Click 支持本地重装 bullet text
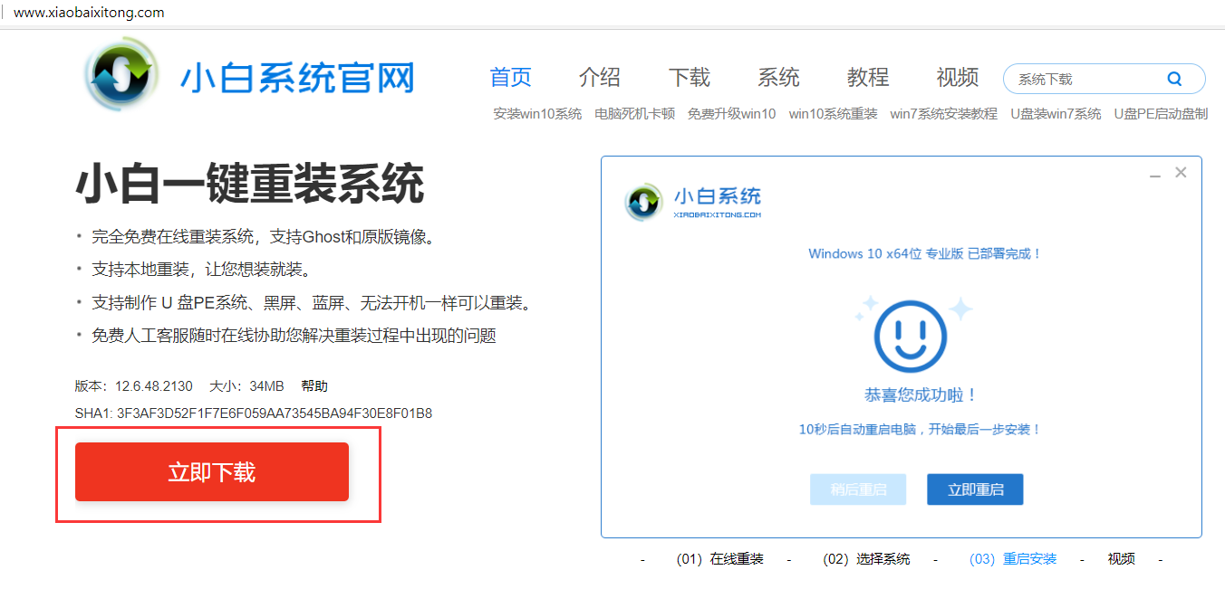The width and height of the screenshot is (1225, 589). (x=201, y=270)
